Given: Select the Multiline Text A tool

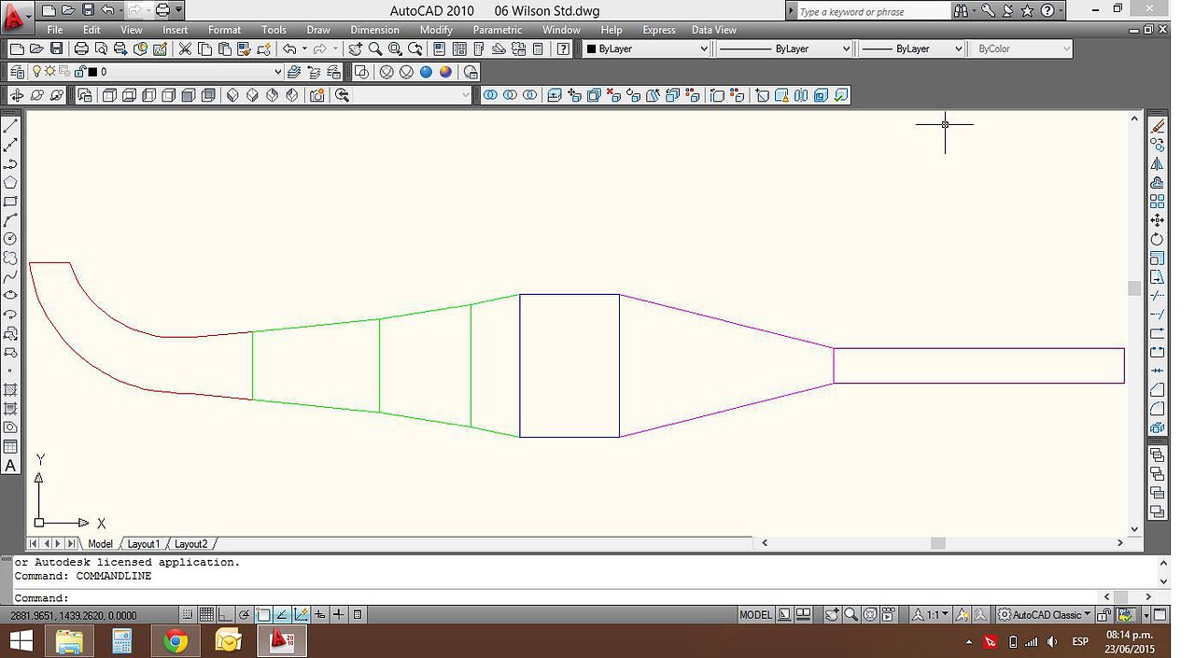Looking at the screenshot, I should (10, 465).
